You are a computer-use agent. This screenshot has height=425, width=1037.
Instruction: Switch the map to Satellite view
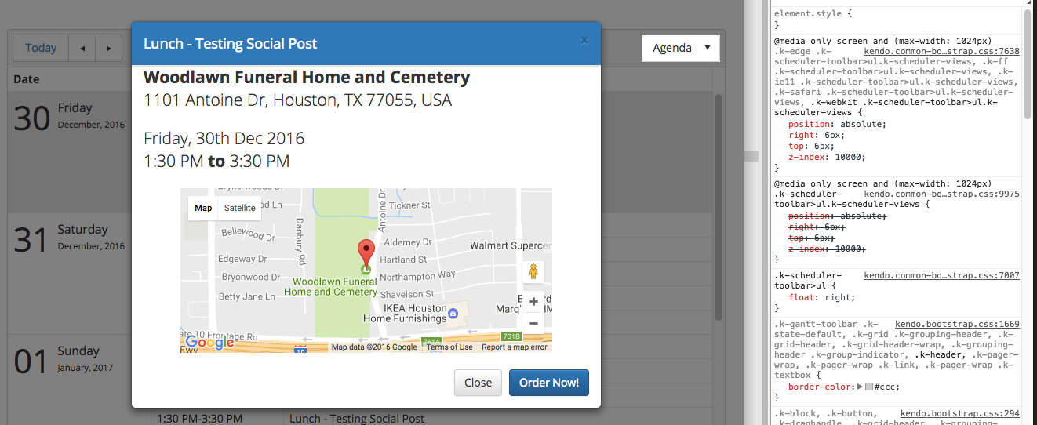point(239,208)
